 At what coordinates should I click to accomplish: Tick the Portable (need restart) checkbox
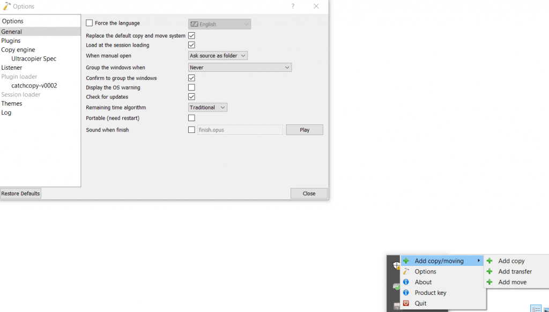pyautogui.click(x=191, y=118)
